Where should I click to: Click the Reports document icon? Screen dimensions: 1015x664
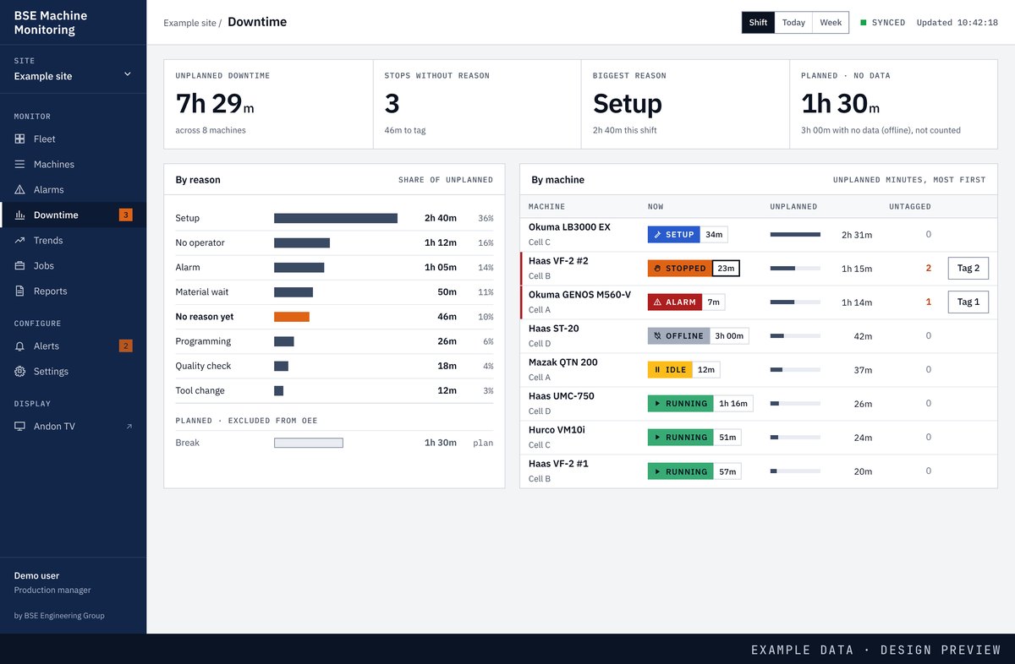point(19,291)
